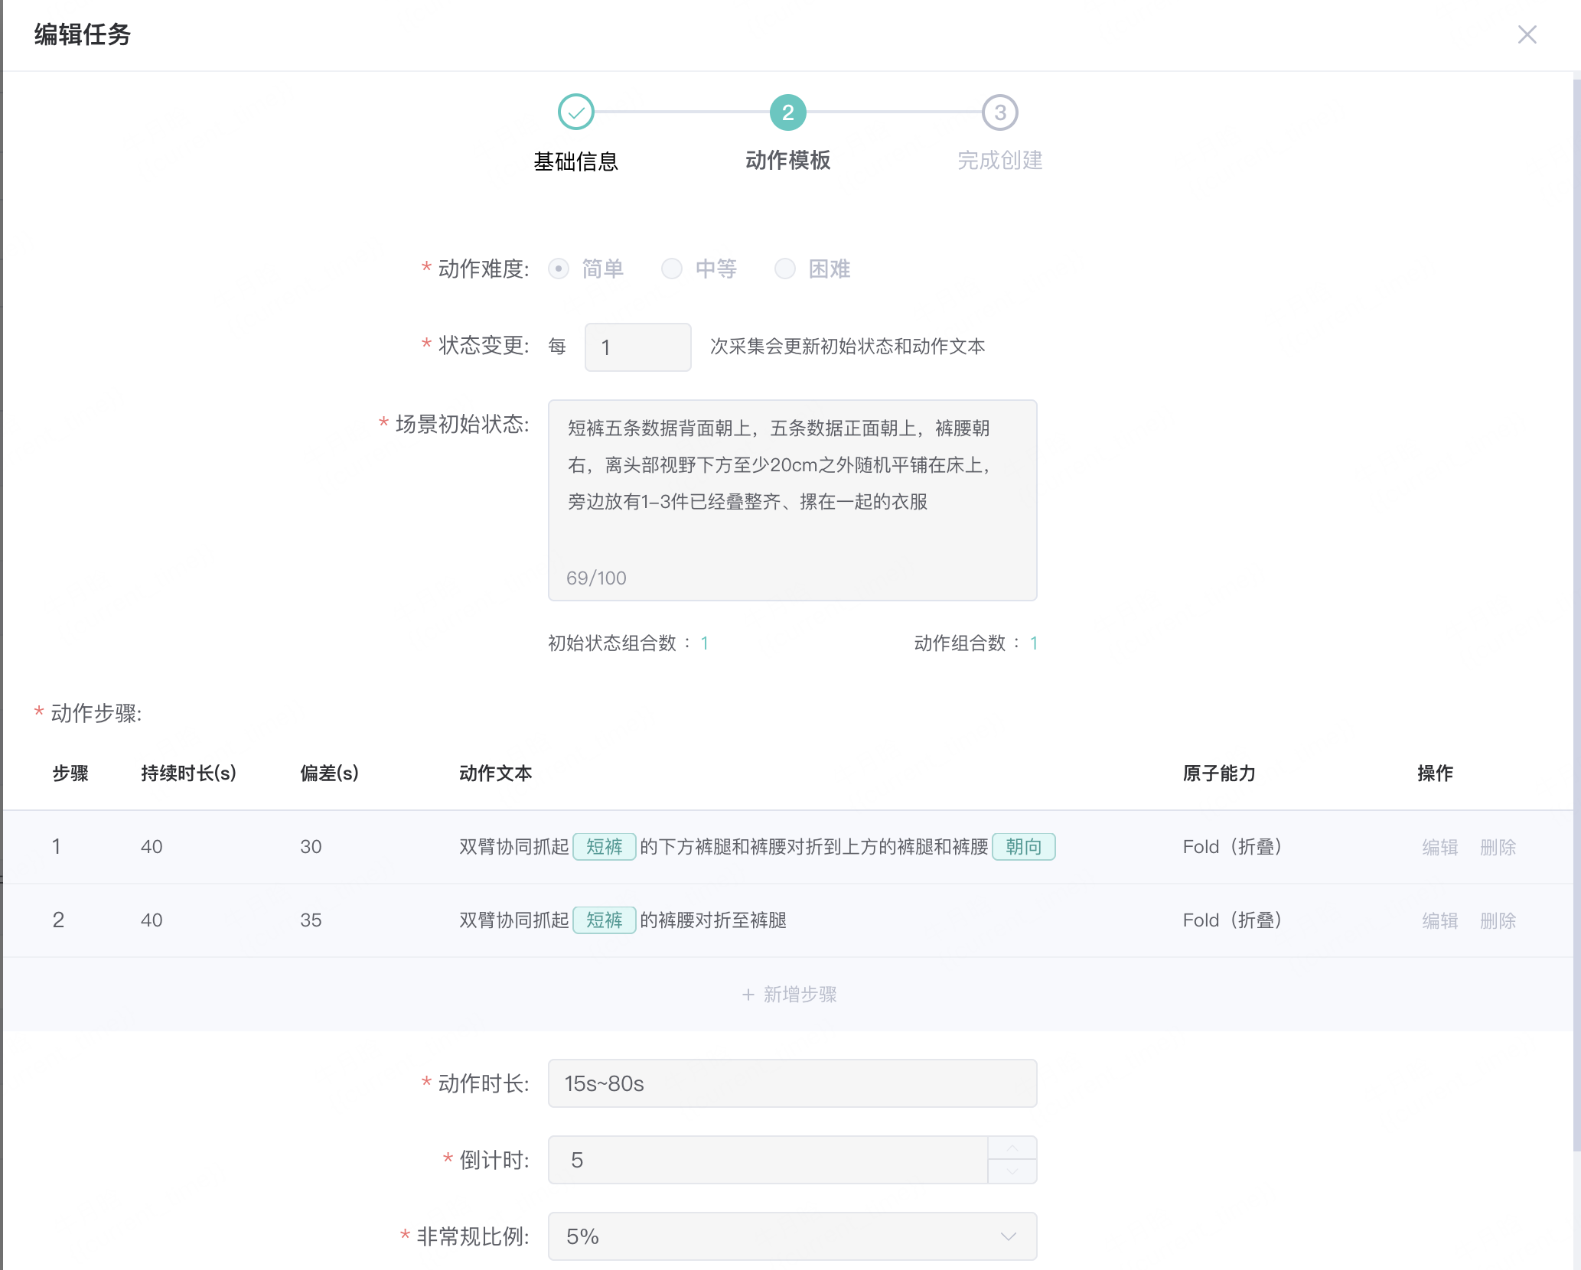Click 删除 on step 2 row

[1498, 920]
